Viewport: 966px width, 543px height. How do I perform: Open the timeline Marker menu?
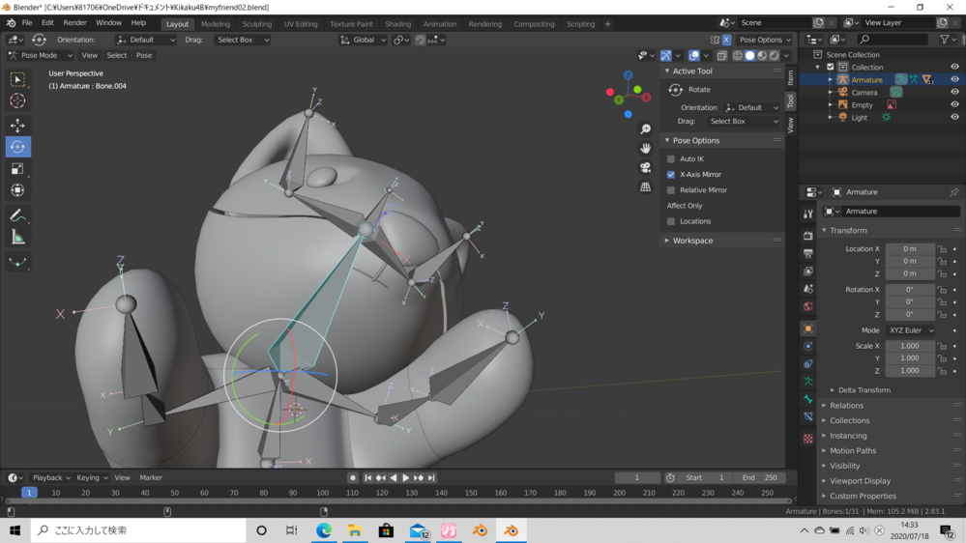pyautogui.click(x=150, y=477)
